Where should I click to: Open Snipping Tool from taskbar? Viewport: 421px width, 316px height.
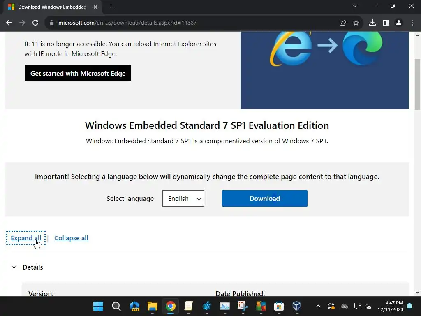(x=243, y=306)
